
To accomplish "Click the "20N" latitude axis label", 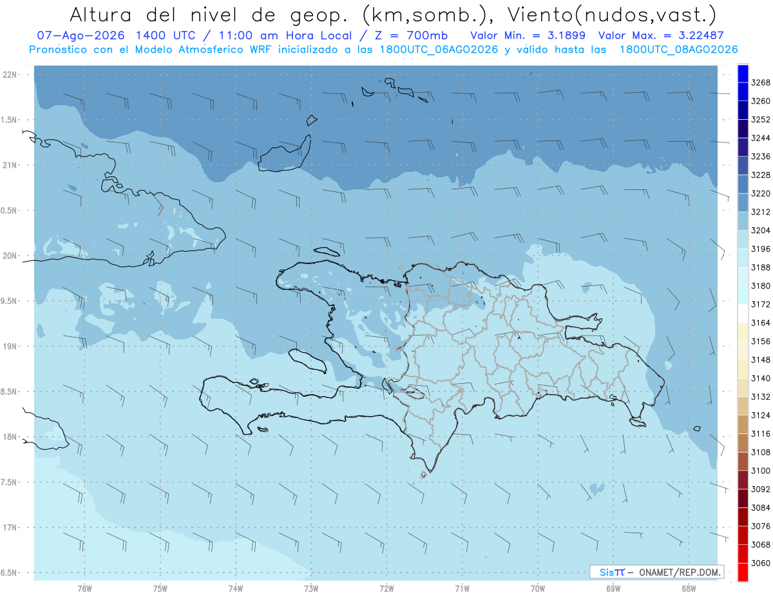I will (10, 256).
